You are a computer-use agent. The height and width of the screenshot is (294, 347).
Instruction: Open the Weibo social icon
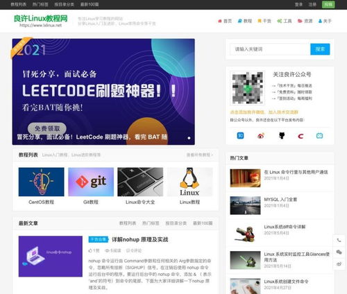tap(261, 136)
